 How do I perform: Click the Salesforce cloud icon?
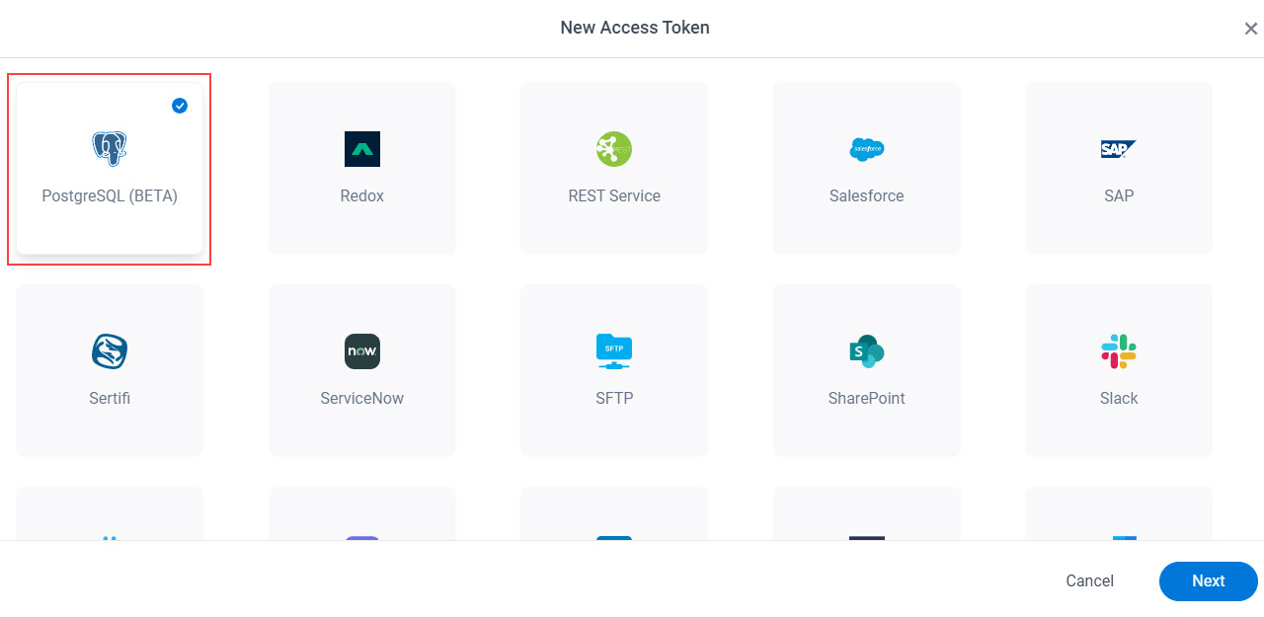pyautogui.click(x=867, y=149)
